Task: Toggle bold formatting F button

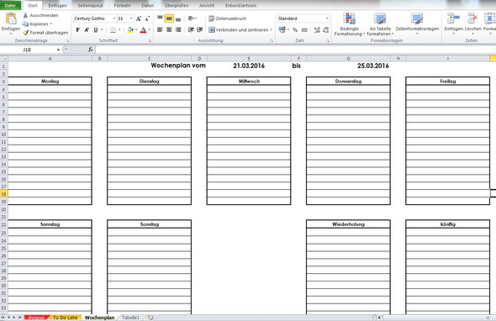Action: tap(78, 29)
